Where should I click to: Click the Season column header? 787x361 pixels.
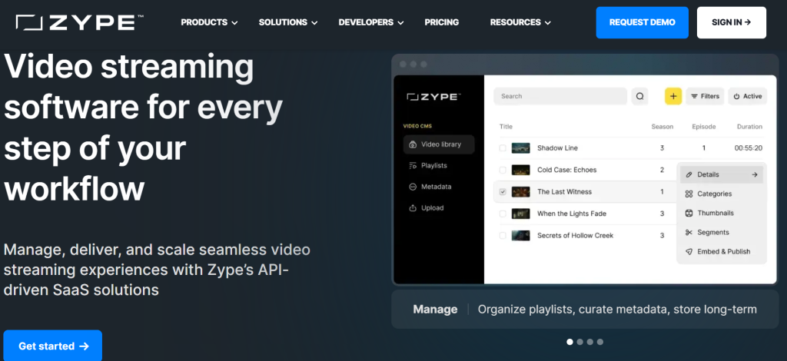click(662, 127)
